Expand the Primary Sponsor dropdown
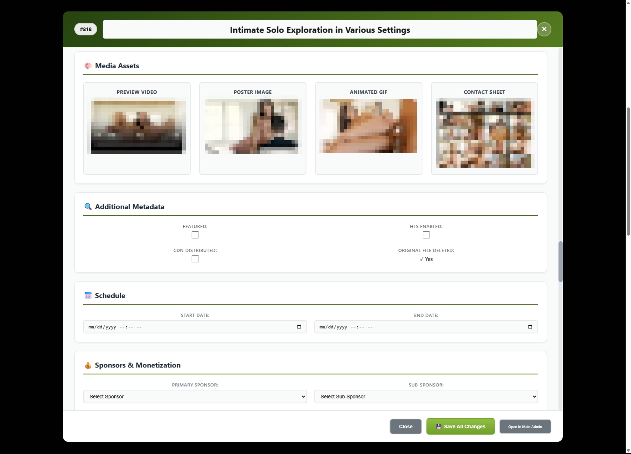Viewport: 631px width, 454px height. [195, 396]
